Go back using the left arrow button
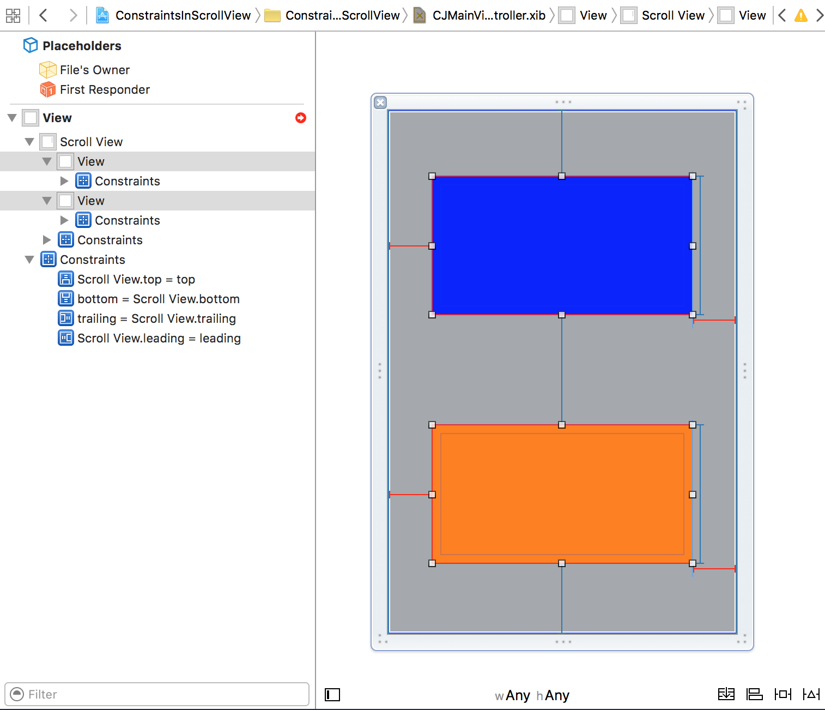The image size is (825, 710). pyautogui.click(x=44, y=15)
